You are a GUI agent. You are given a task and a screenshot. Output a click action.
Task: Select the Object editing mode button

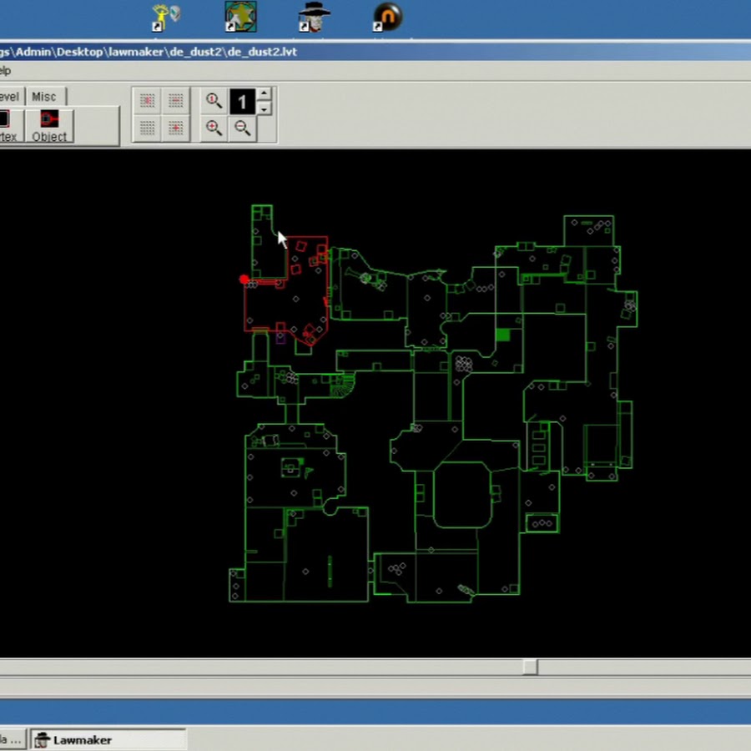point(49,126)
